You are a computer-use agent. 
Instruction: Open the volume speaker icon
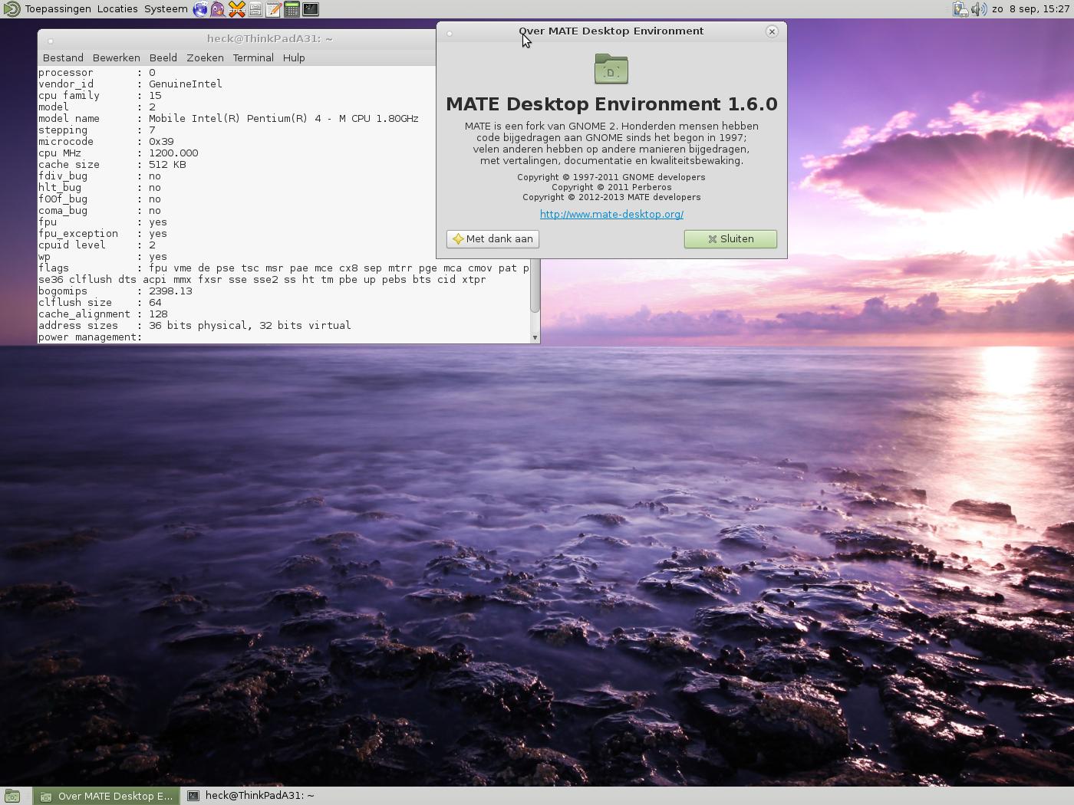click(x=979, y=9)
